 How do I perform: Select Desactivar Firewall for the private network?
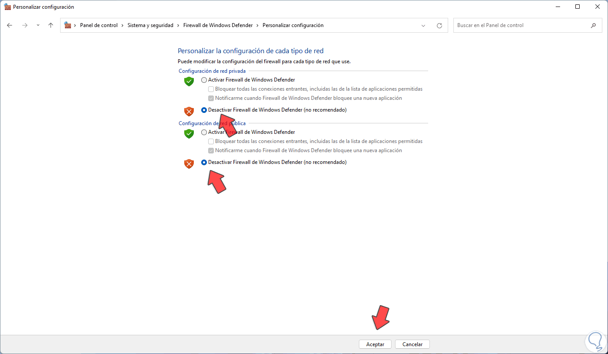[x=204, y=110]
